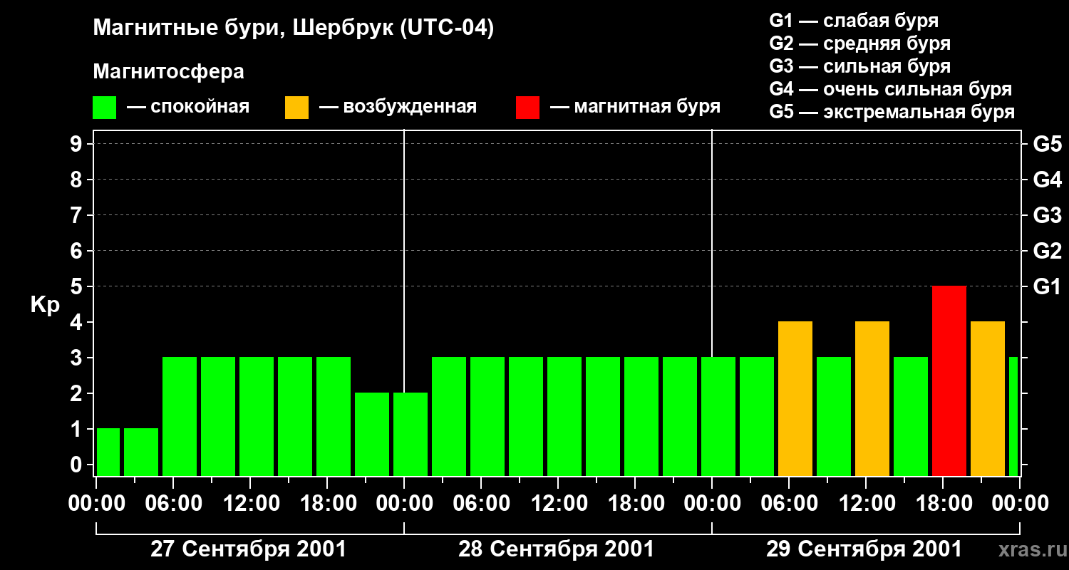1069x570 pixels.
Task: Click the '— возбужденная' legend label
Action: 398,107
